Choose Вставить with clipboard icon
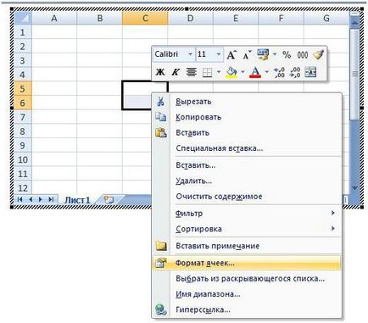 (x=247, y=132)
